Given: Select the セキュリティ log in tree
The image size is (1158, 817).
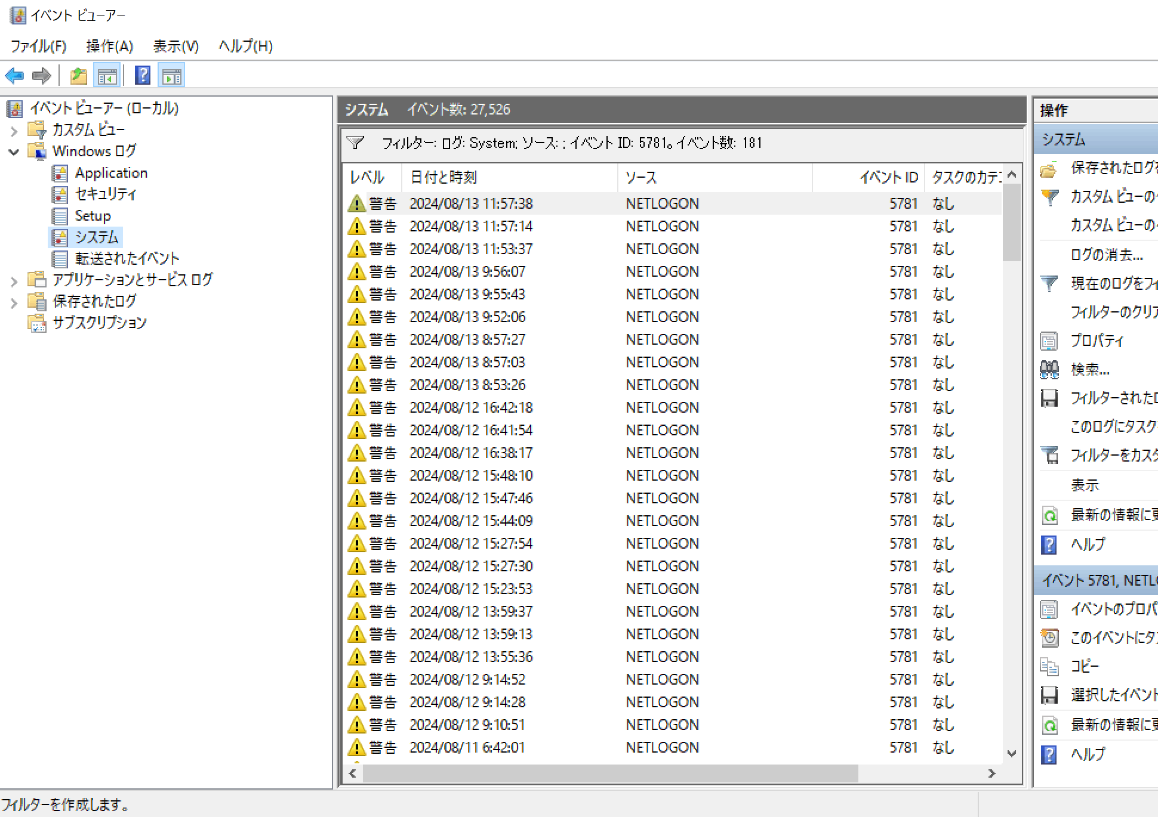Looking at the screenshot, I should [x=106, y=194].
